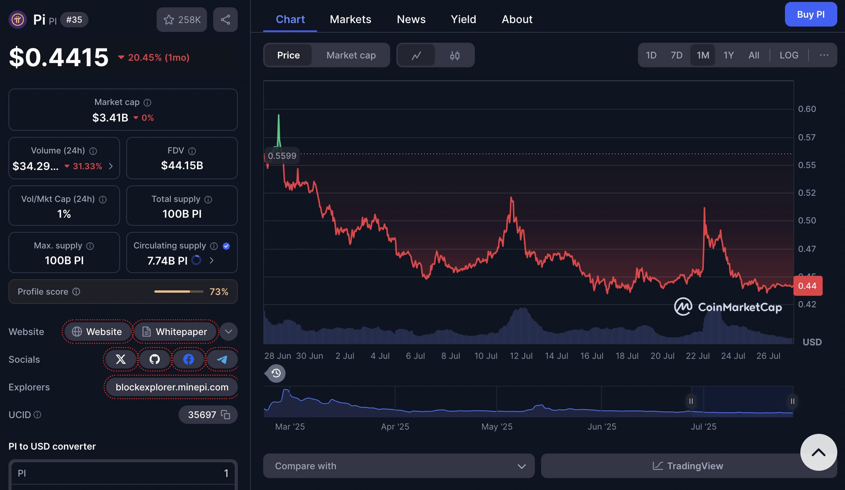This screenshot has width=845, height=490.
Task: Click the Volume (24h) info icon
Action: click(93, 151)
